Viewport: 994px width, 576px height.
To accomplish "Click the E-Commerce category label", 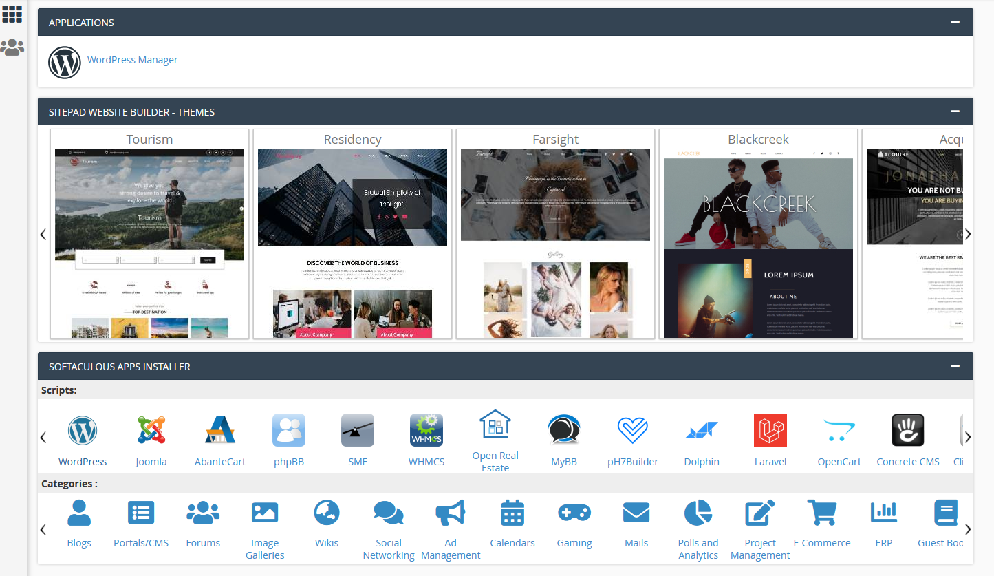I will 822,543.
